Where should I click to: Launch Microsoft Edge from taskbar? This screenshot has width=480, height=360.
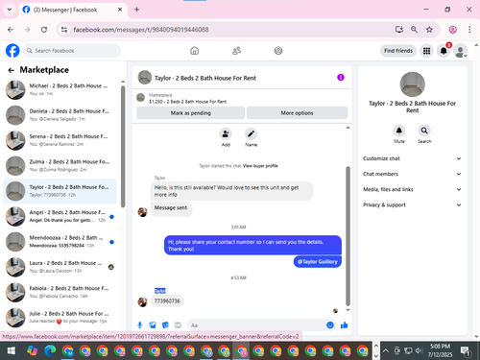50,351
